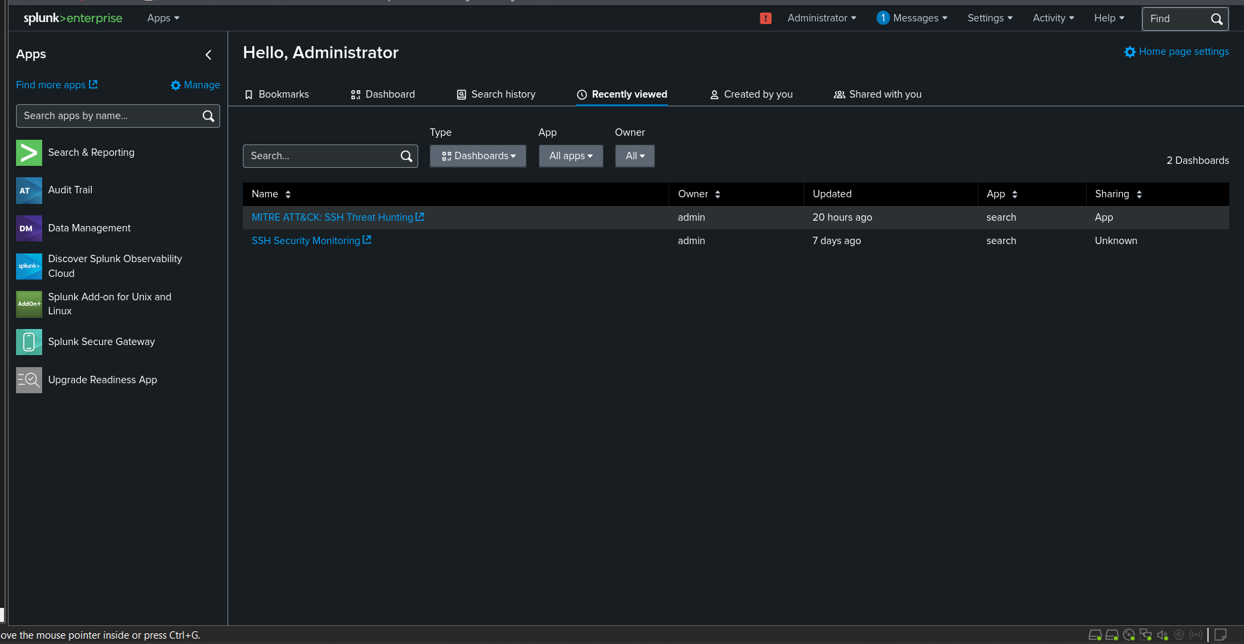Open the Activity dropdown menu
This screenshot has height=644, width=1244.
1053,18
